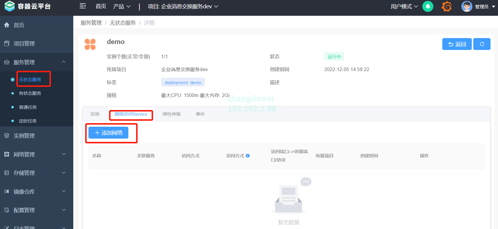The image size is (498, 229).
Task: Select 有状态服务 submenu item
Action: (30, 93)
